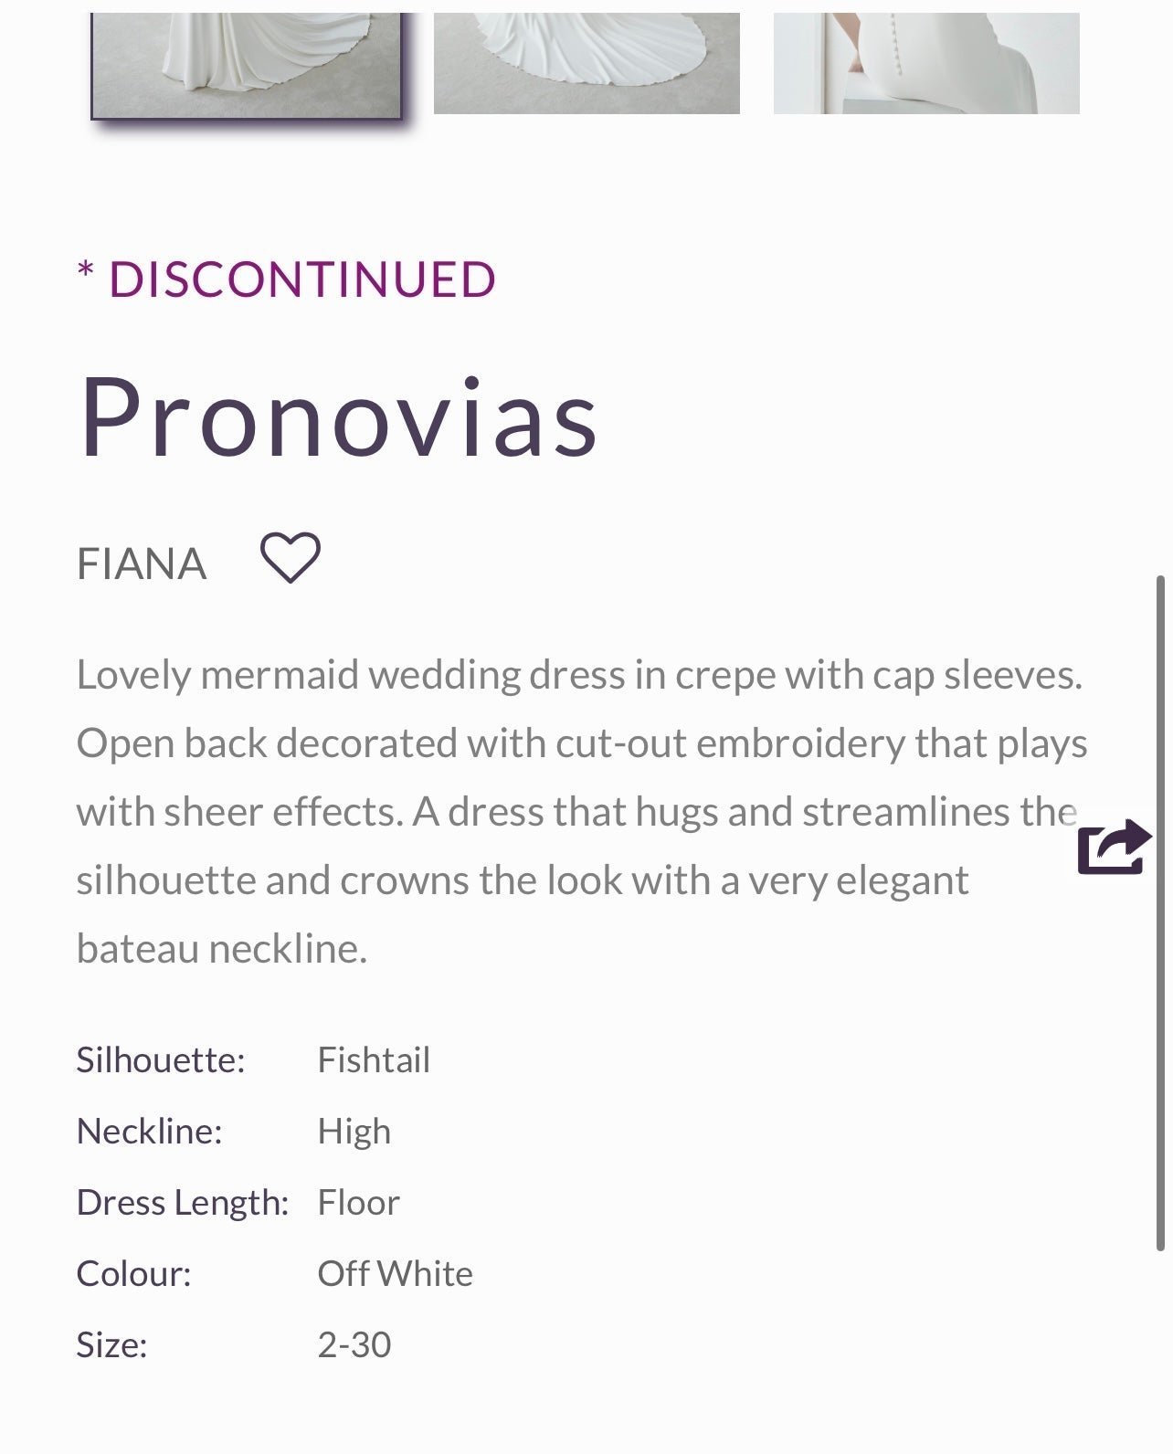Click the Pronovias brand heading
Viewport: 1173px width, 1454px height.
338,416
